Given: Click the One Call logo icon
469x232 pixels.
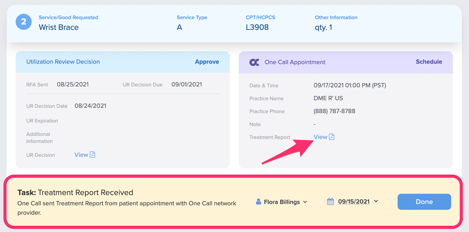Looking at the screenshot, I should [x=254, y=62].
